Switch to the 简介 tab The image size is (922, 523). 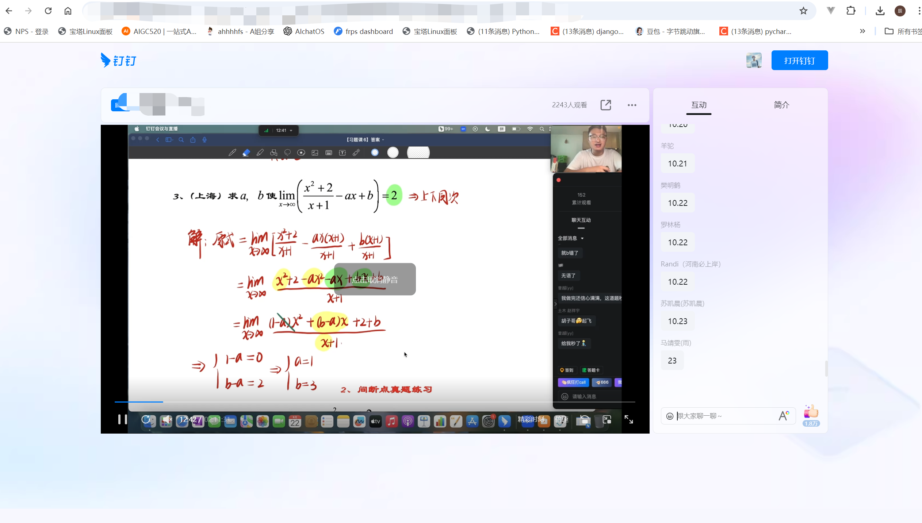tap(781, 105)
